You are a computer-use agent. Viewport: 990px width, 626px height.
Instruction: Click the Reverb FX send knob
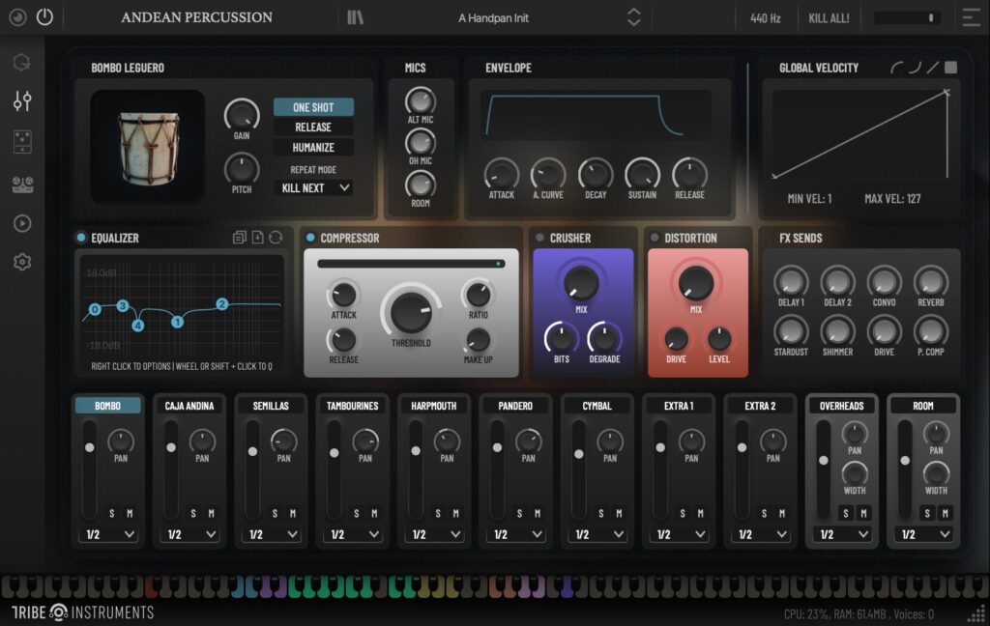point(931,282)
